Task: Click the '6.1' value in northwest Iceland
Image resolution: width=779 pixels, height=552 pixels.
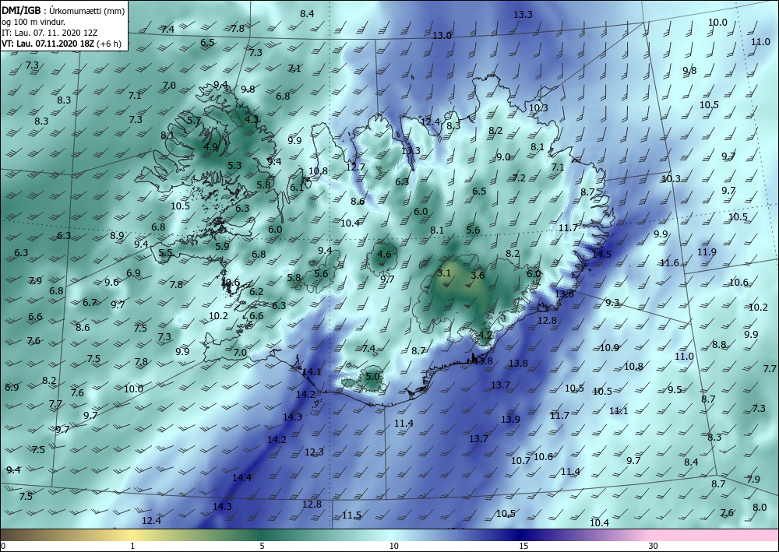Action: click(x=297, y=187)
